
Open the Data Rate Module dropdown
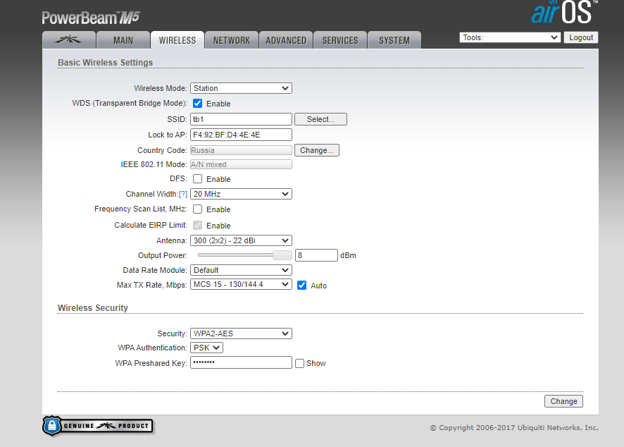241,270
